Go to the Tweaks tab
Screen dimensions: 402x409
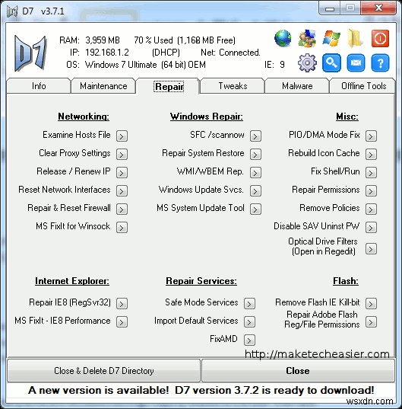(x=233, y=86)
